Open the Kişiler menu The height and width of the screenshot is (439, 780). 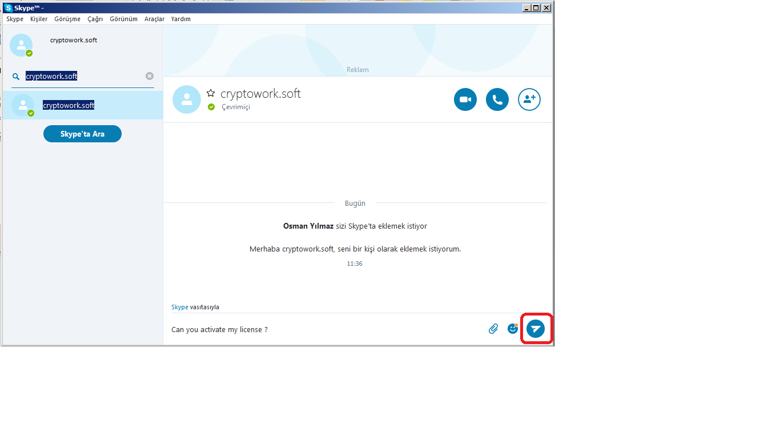pyautogui.click(x=39, y=19)
